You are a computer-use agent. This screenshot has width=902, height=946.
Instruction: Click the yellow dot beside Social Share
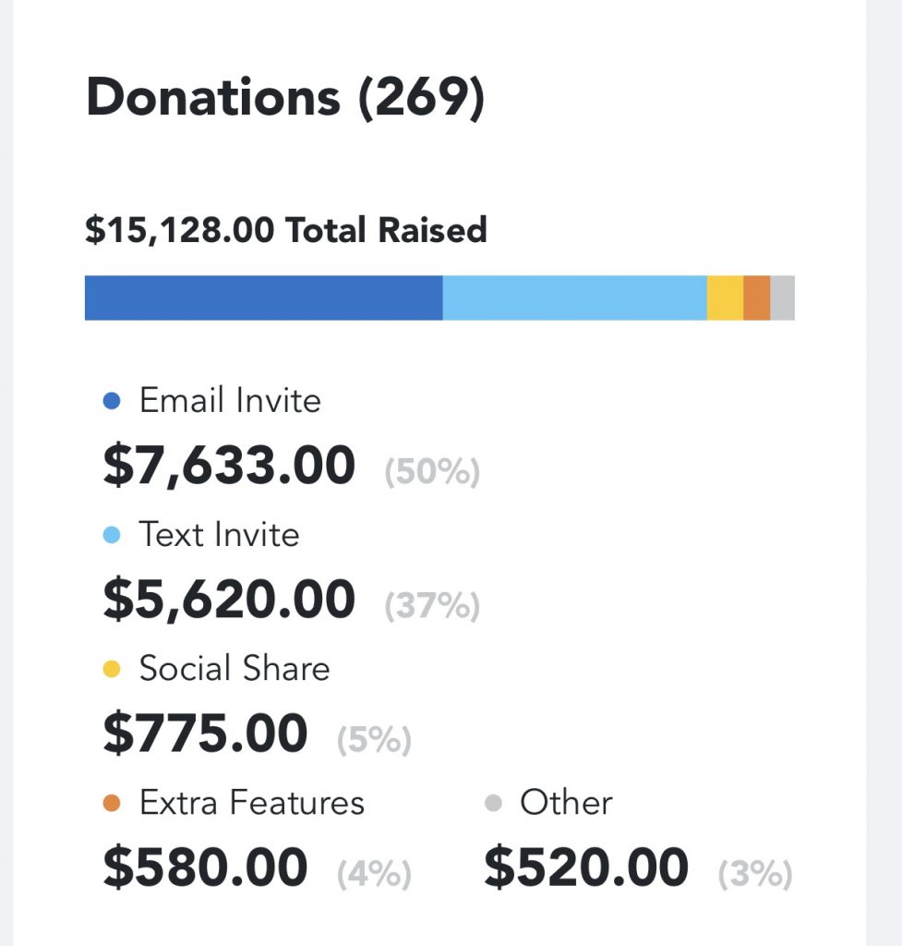click(x=112, y=669)
